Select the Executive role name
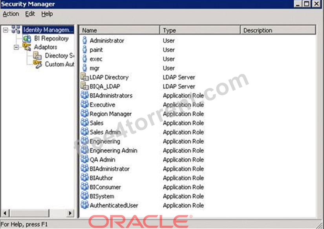The height and width of the screenshot is (229, 324). tap(102, 105)
